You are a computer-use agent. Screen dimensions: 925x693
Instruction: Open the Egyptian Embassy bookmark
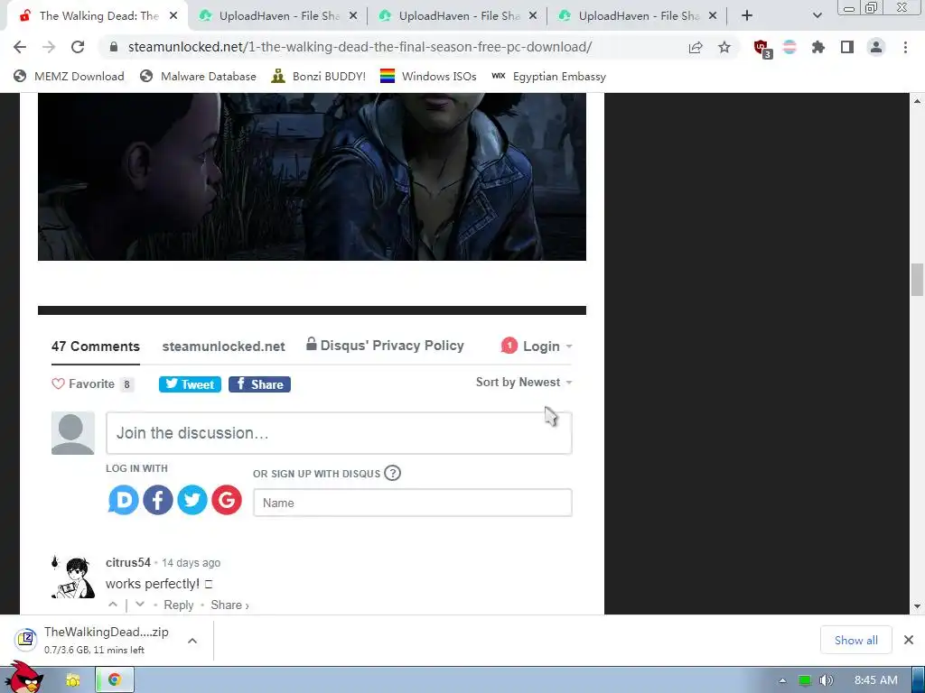point(548,76)
